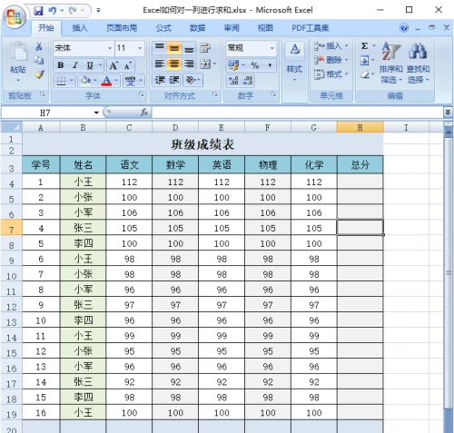Click the red font color swatch button
The width and height of the screenshot is (454, 433).
coord(106,81)
